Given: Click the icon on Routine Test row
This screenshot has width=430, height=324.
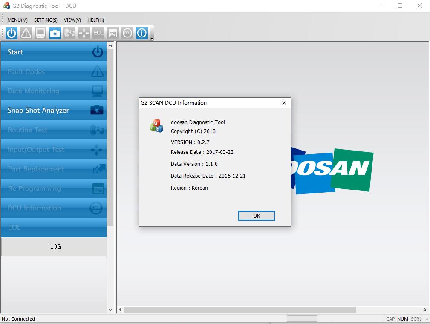Looking at the screenshot, I should 97,130.
